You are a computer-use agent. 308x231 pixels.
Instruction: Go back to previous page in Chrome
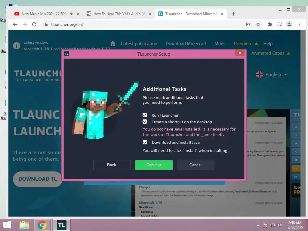tap(15, 24)
